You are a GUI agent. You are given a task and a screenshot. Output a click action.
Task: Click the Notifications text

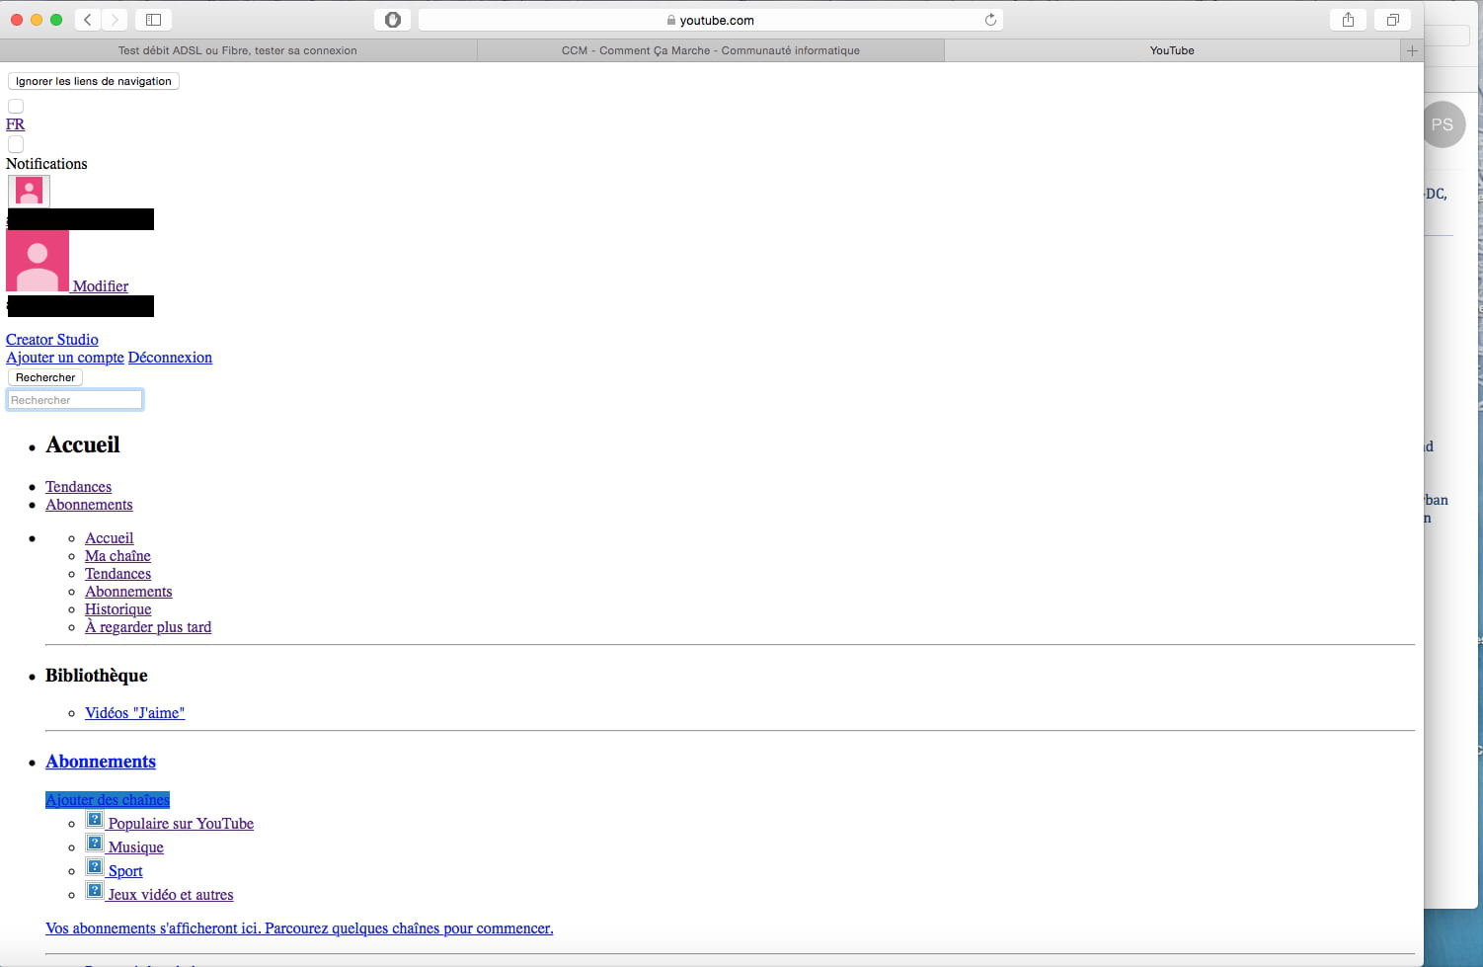tap(46, 164)
